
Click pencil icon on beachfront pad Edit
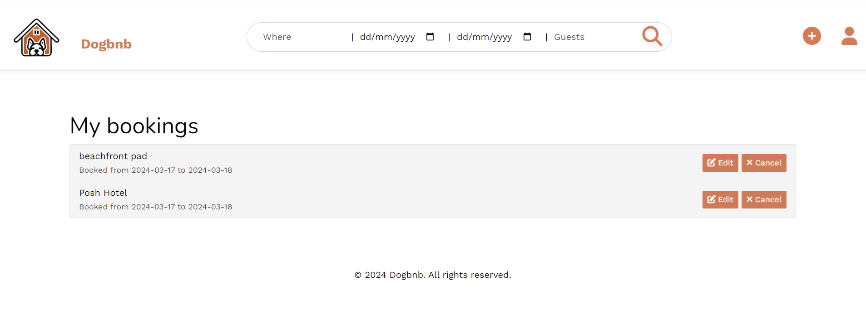[711, 163]
